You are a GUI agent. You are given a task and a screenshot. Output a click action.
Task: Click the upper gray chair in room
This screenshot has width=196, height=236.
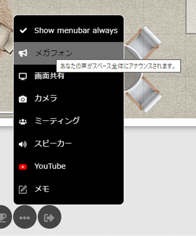tap(144, 43)
